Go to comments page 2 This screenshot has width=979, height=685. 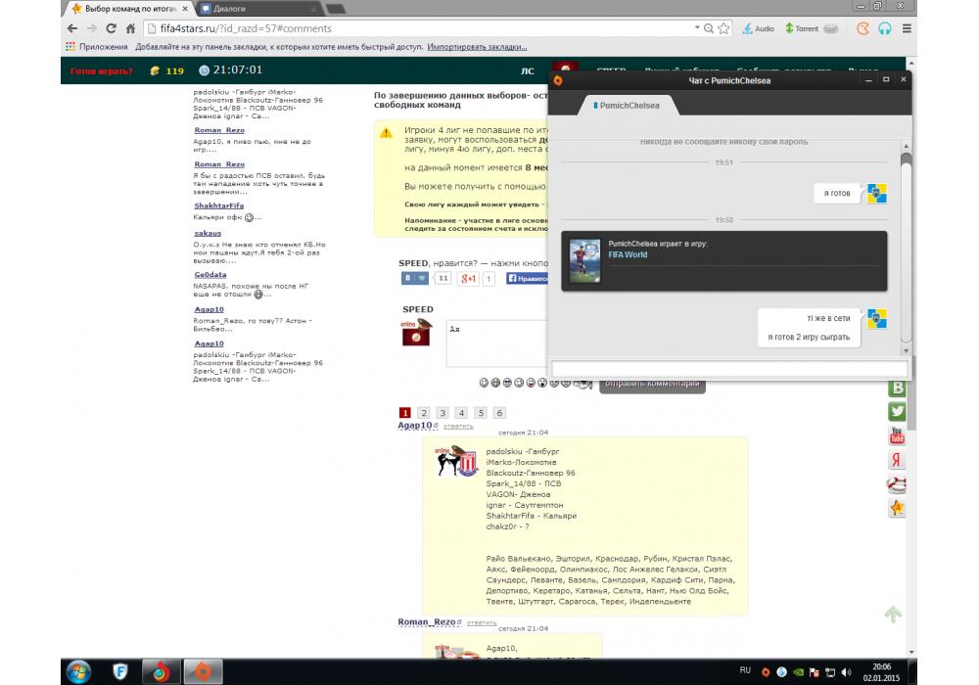pos(423,413)
